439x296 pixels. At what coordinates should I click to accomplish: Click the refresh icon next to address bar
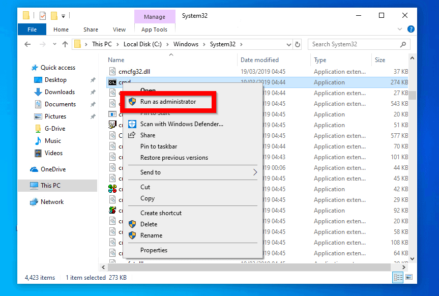(298, 44)
